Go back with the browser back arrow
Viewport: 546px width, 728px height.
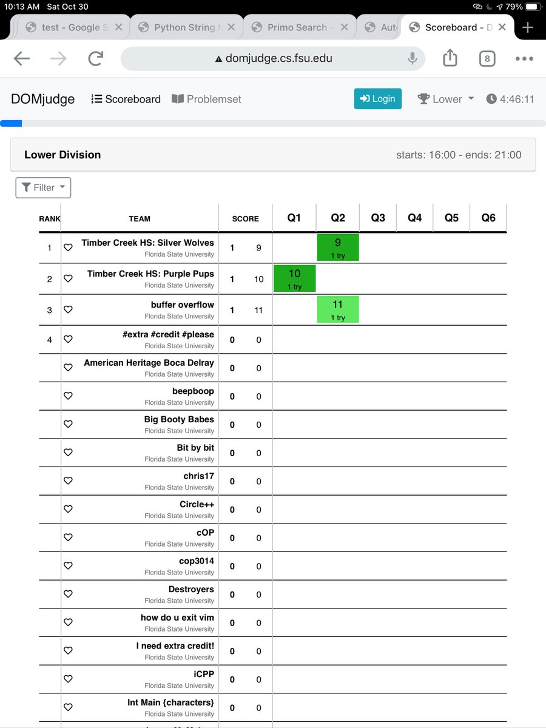tap(21, 59)
